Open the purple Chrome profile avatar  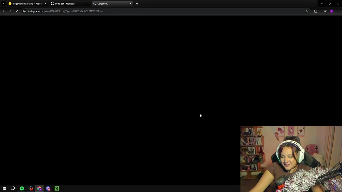coord(332,11)
